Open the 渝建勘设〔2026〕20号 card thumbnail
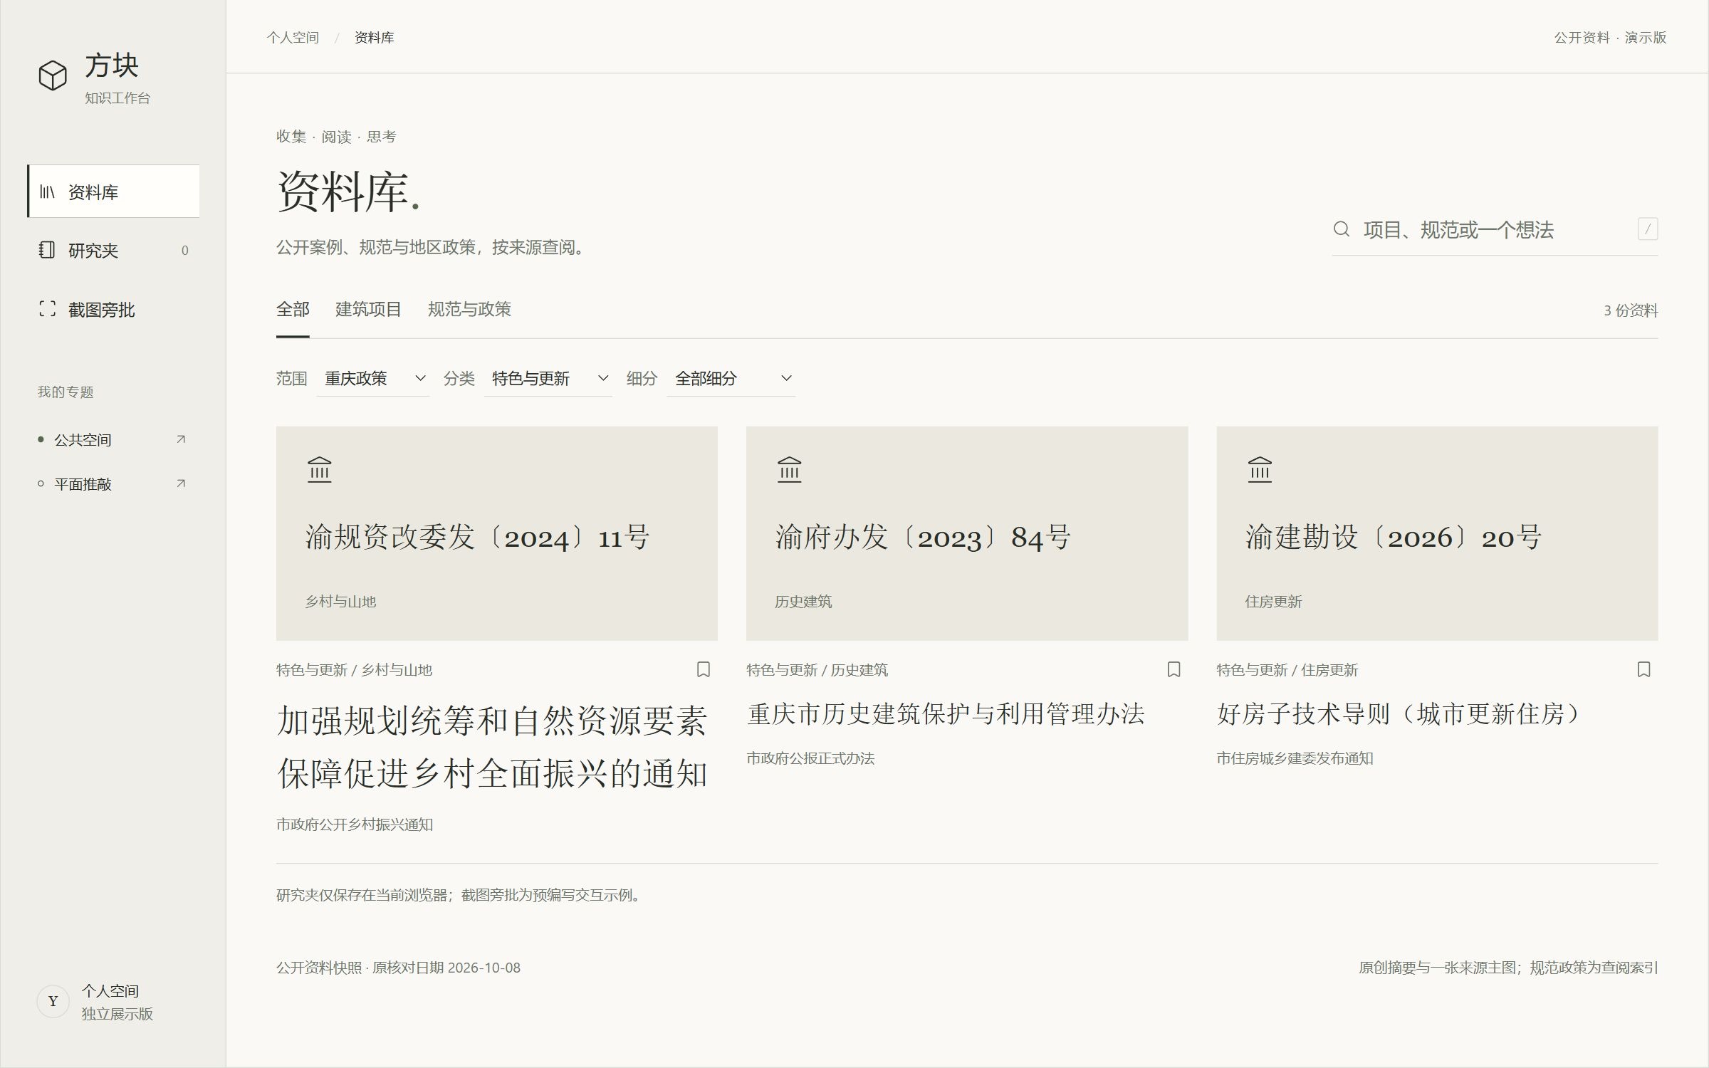Image resolution: width=1709 pixels, height=1068 pixels. [x=1437, y=533]
